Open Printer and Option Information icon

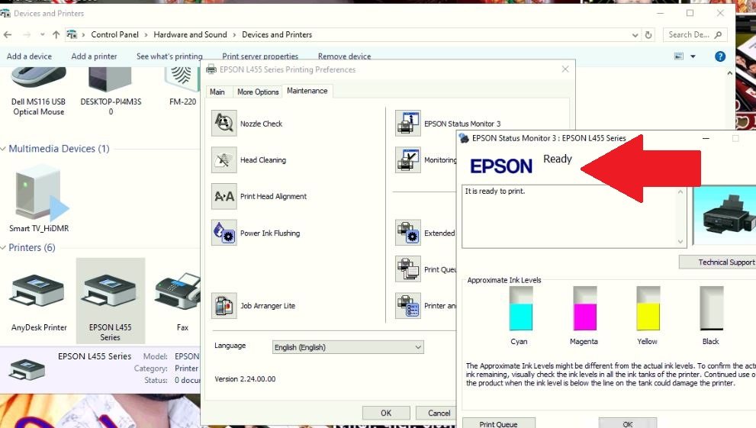click(x=408, y=306)
